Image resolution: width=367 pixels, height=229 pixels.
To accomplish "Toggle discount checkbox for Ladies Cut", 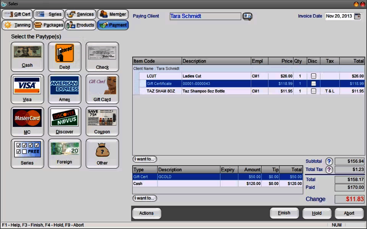I will (x=313, y=76).
